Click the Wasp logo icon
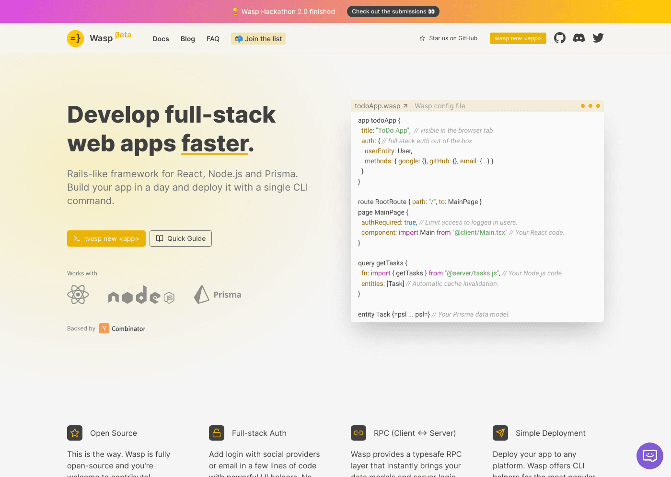This screenshot has height=477, width=671. (x=76, y=38)
